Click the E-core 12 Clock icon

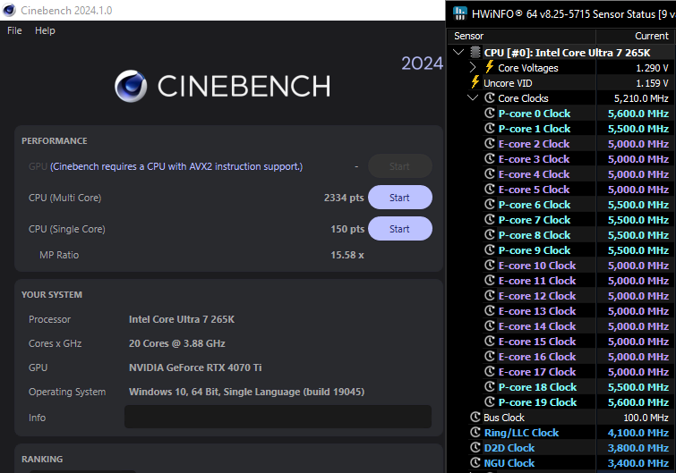490,295
